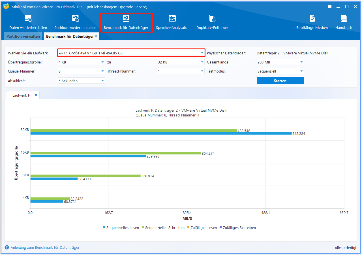Click Sequenzielles Schreiben legend entry
Viewport: 362px width, 255px height.
click(163, 228)
